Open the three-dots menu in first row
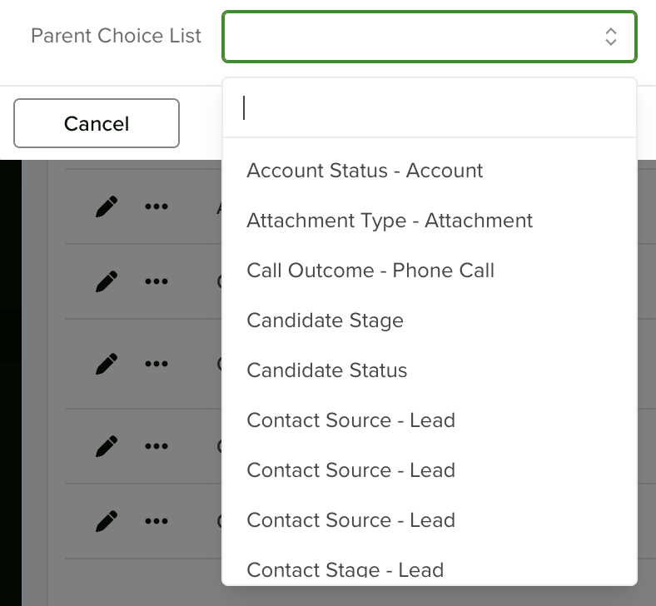 click(x=157, y=206)
